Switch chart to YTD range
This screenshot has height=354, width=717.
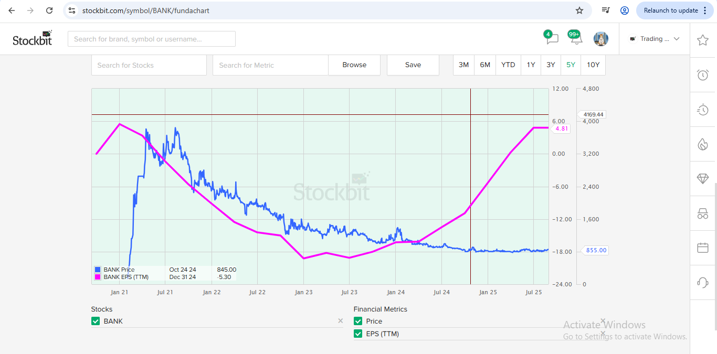tap(508, 65)
